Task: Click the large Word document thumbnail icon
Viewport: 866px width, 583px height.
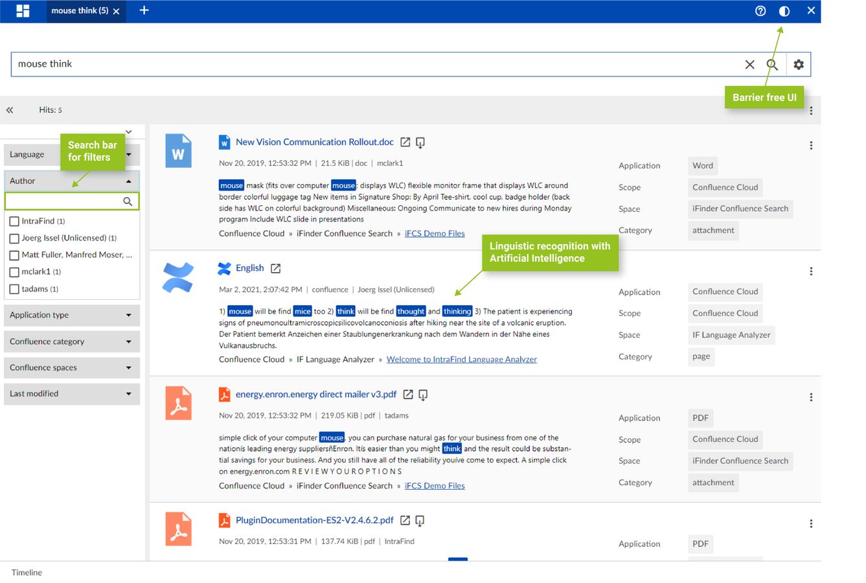Action: tap(178, 151)
